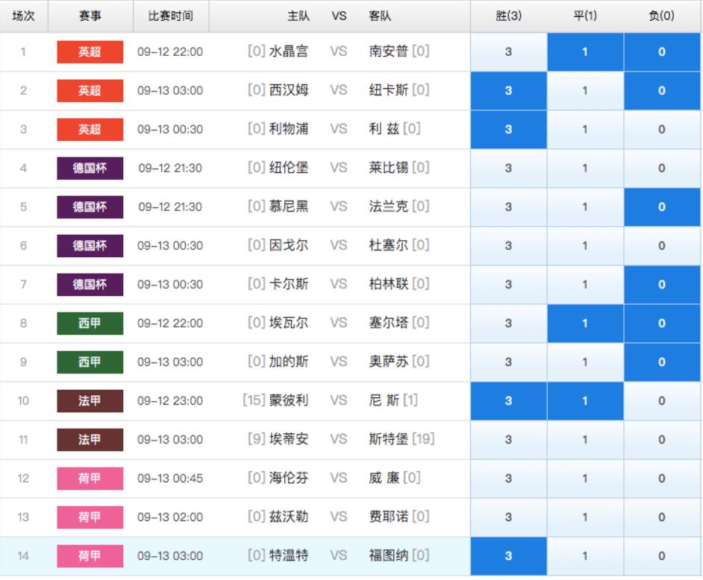Click away team 莱比锡
The height and width of the screenshot is (580, 703).
click(x=388, y=168)
